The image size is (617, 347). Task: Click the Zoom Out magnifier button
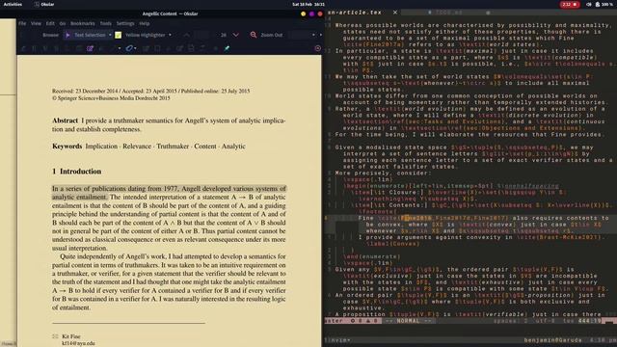266,35
